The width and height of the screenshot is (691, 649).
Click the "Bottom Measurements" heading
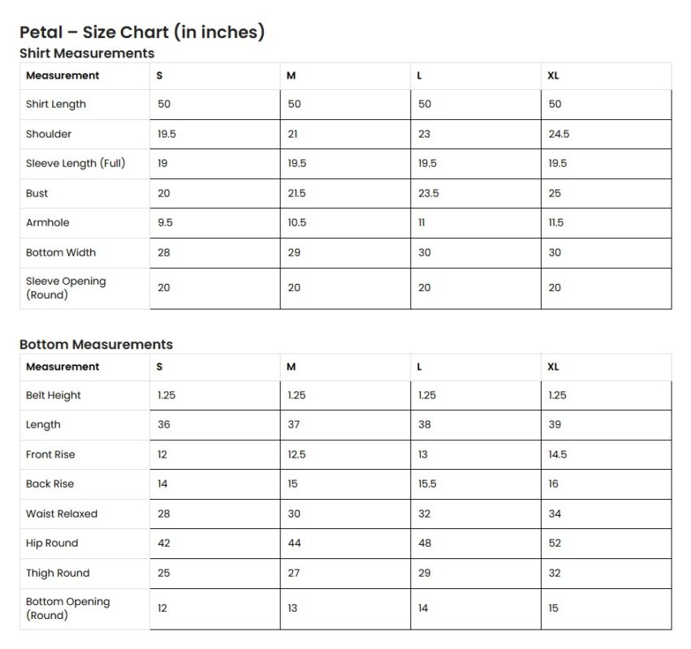(x=96, y=344)
